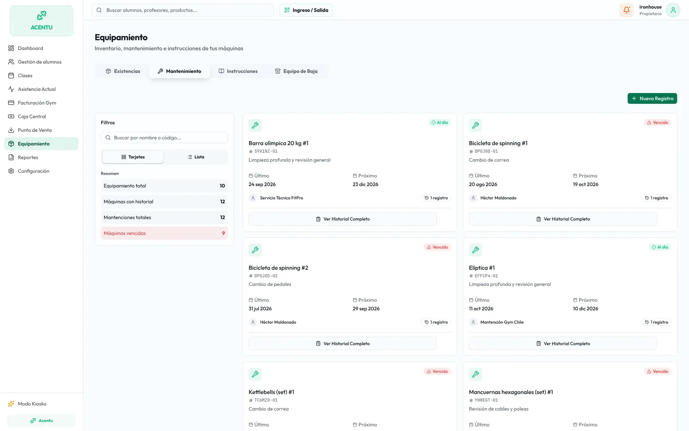View full history for Bicicleta de spinning #1
Image resolution: width=689 pixels, height=431 pixels.
tap(563, 219)
